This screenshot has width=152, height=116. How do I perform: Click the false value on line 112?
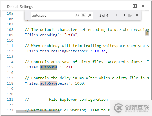click(100, 51)
